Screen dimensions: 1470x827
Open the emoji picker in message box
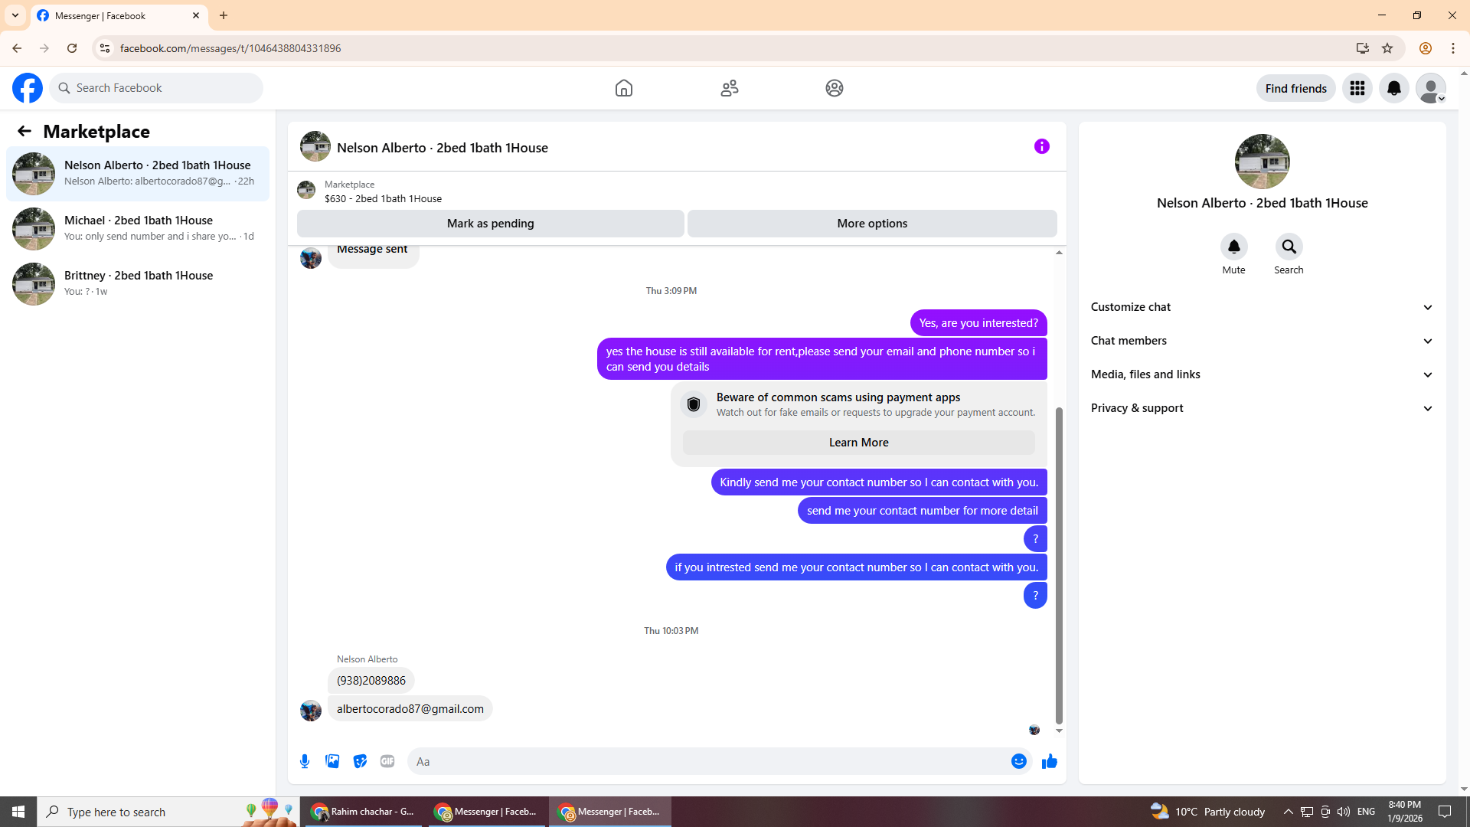(1018, 761)
